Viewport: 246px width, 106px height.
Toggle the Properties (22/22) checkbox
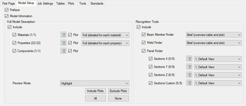coord(14,43)
